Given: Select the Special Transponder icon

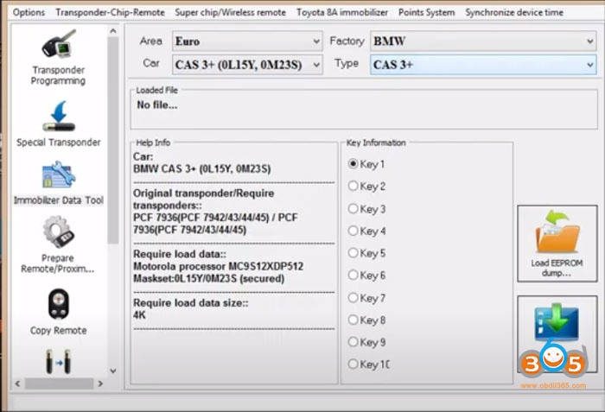Looking at the screenshot, I should 58,117.
